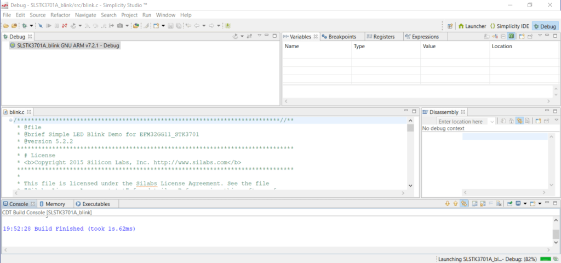Switch to the Expressions tab
Screen dimensions: 561x263
421,37
